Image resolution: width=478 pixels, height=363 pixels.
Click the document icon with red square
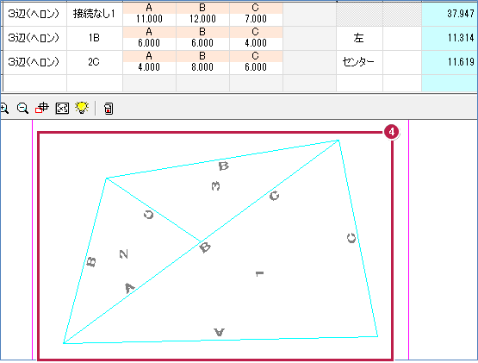109,109
